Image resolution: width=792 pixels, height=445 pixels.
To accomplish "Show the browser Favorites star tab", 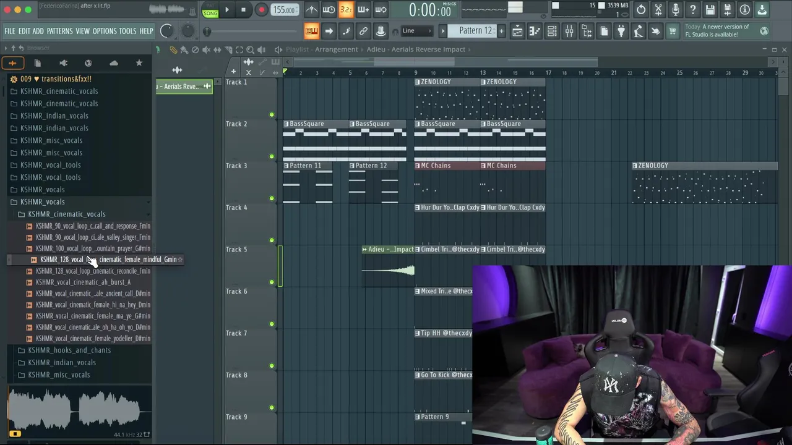I will pyautogui.click(x=139, y=63).
